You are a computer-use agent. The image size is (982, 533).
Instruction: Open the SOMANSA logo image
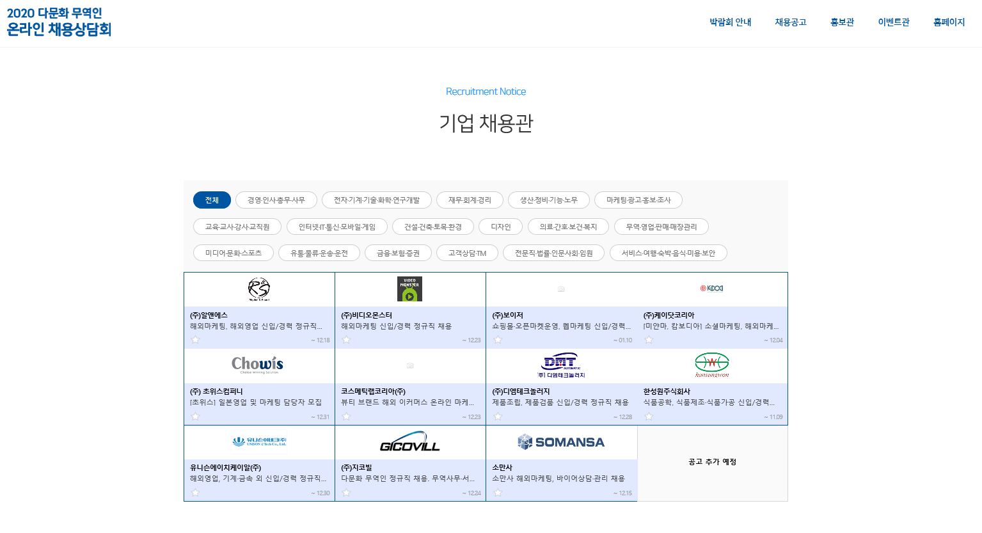point(561,442)
